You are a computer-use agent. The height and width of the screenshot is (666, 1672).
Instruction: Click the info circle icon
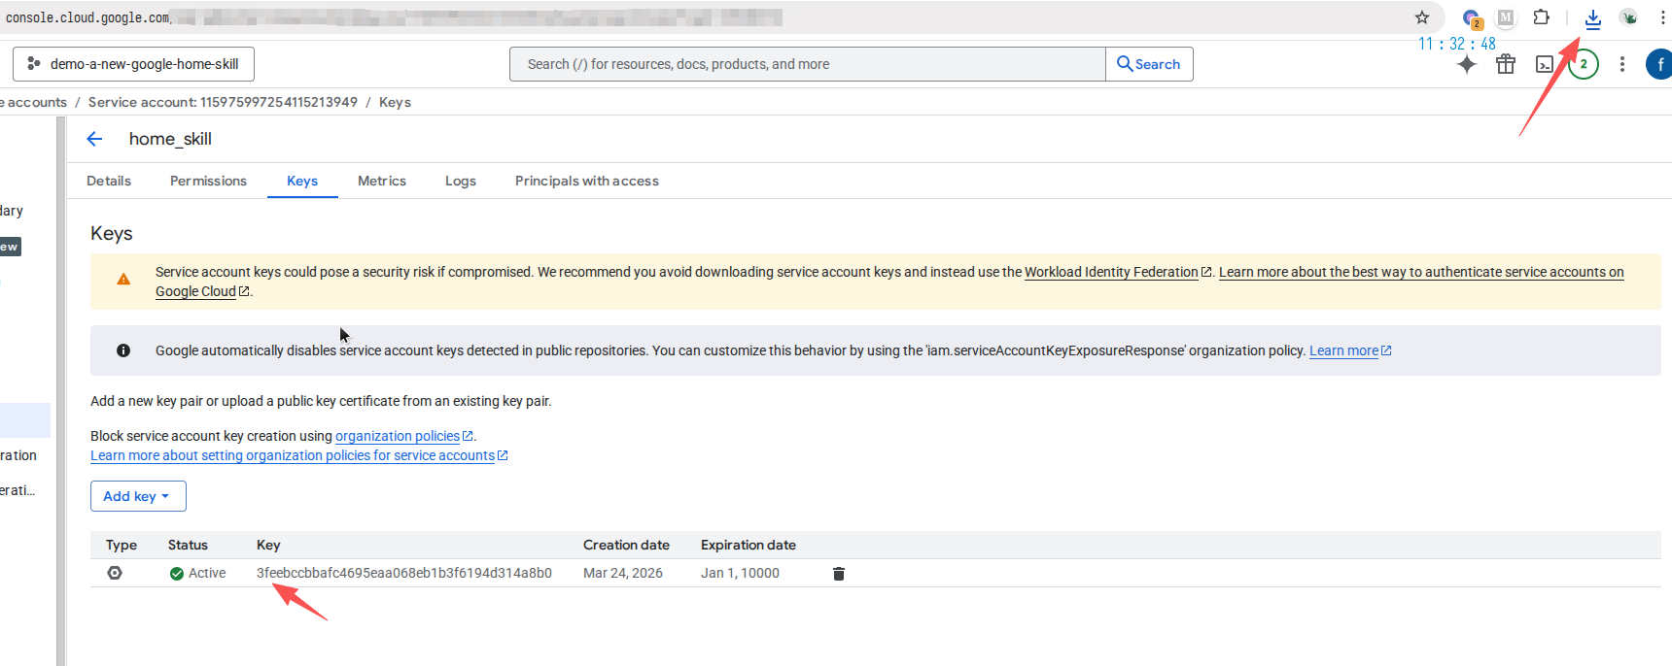click(123, 350)
